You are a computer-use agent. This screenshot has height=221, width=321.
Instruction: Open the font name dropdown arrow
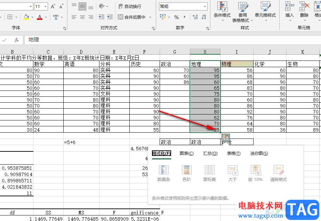pos(31,7)
